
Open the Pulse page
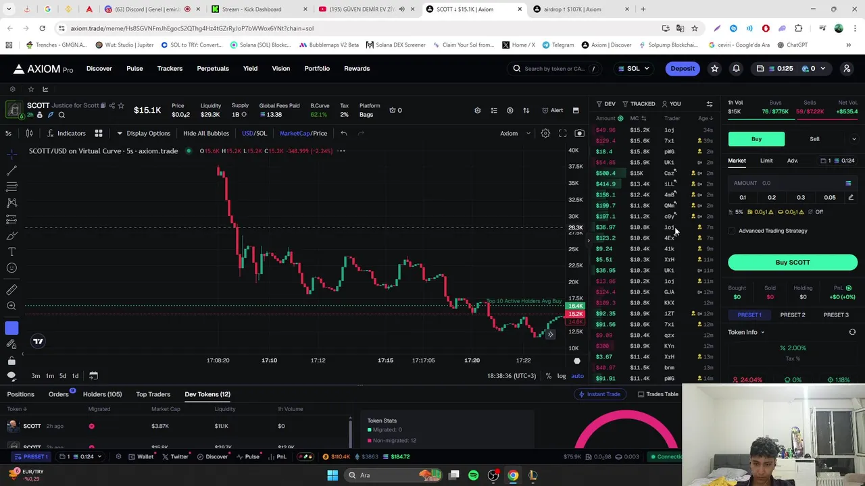(x=134, y=68)
